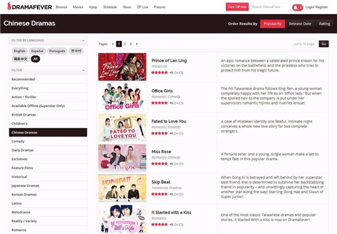Go to next page arrow in pagination
Image resolution: width=337 pixels, height=234 pixels.
tap(137, 44)
